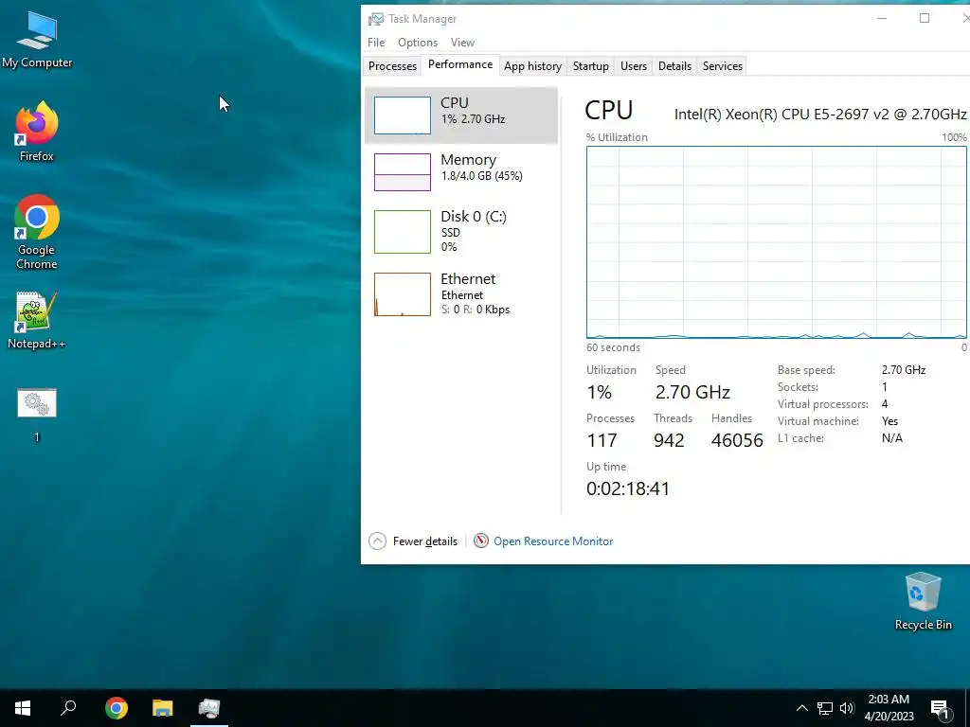Image resolution: width=970 pixels, height=727 pixels.
Task: Open the notification center icon
Action: (941, 708)
